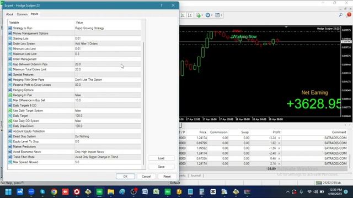353x198 pixels.
Task: Change Hedging With Other Pairs 'Don't Use This Option'
Action: 108,80
